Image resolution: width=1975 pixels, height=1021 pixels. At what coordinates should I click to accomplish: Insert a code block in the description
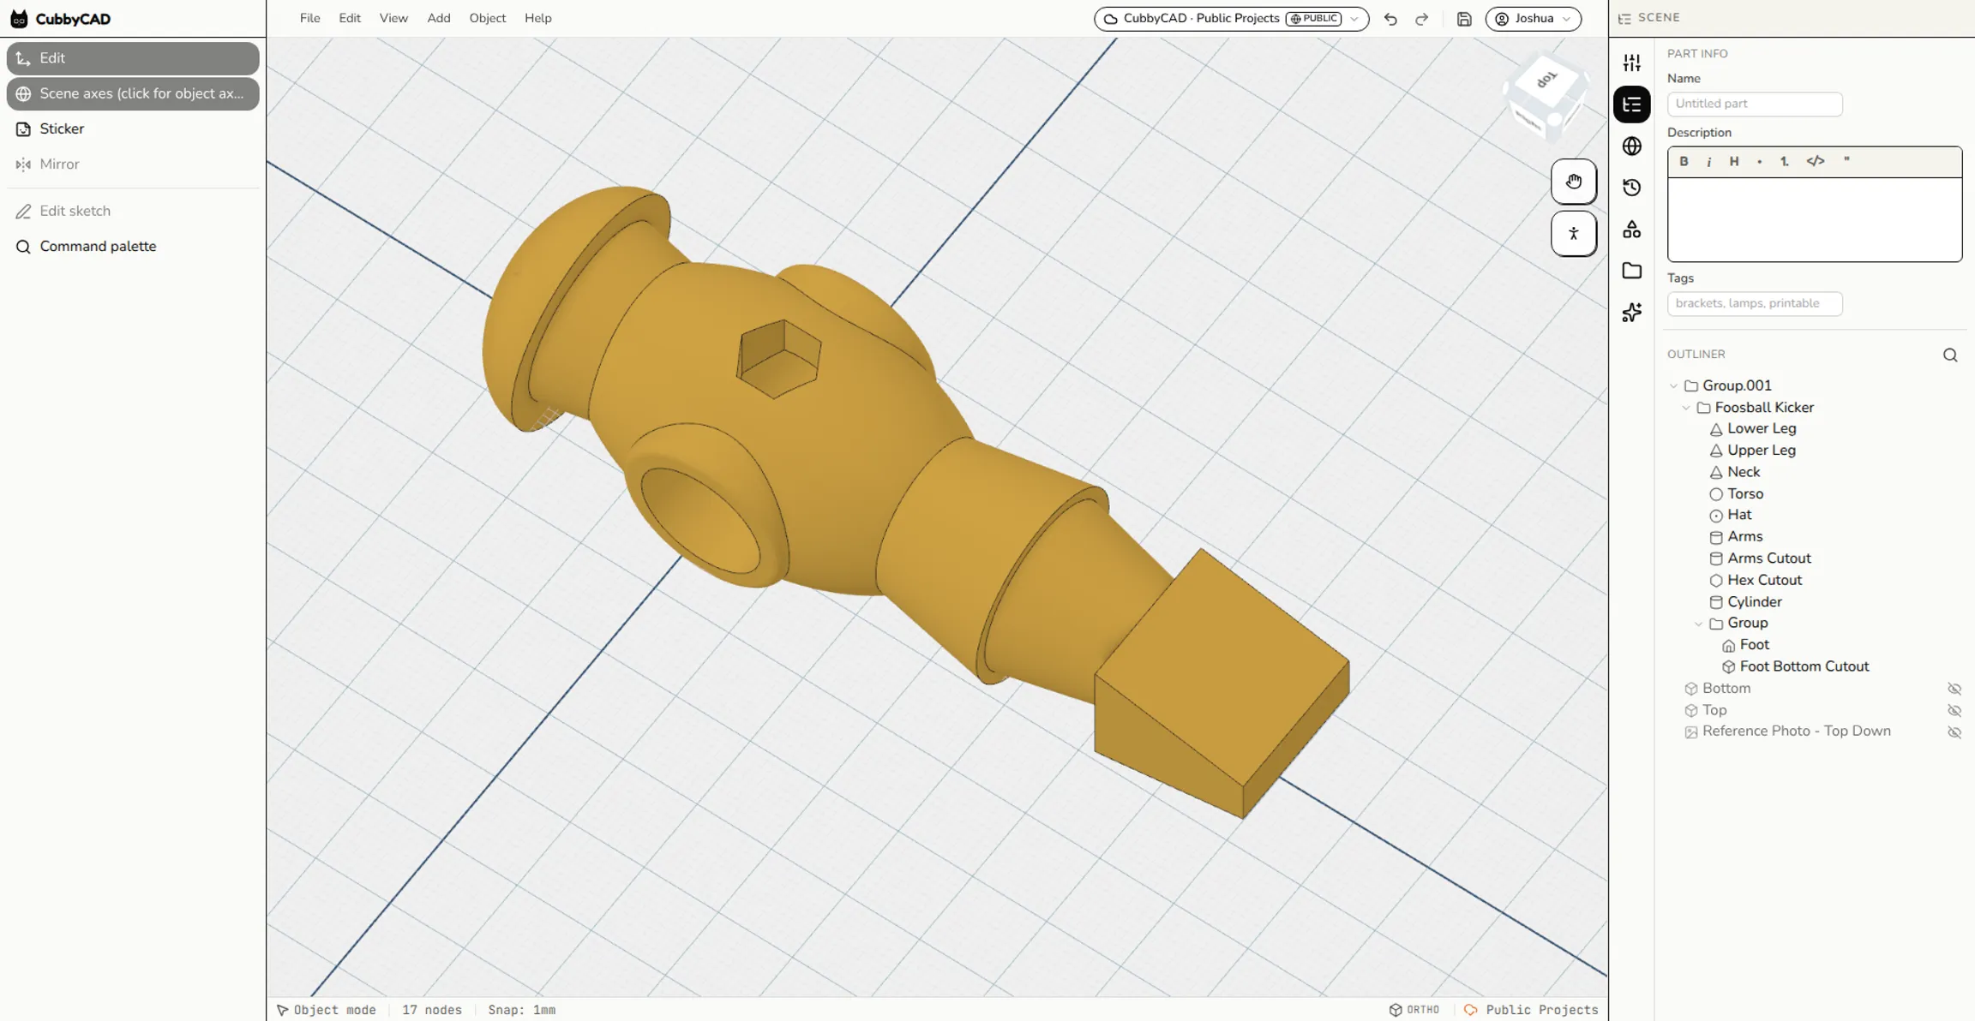1816,161
